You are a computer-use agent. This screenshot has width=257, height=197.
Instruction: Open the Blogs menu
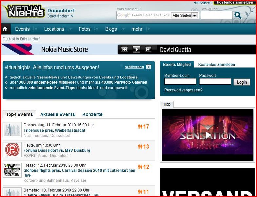coord(111,29)
